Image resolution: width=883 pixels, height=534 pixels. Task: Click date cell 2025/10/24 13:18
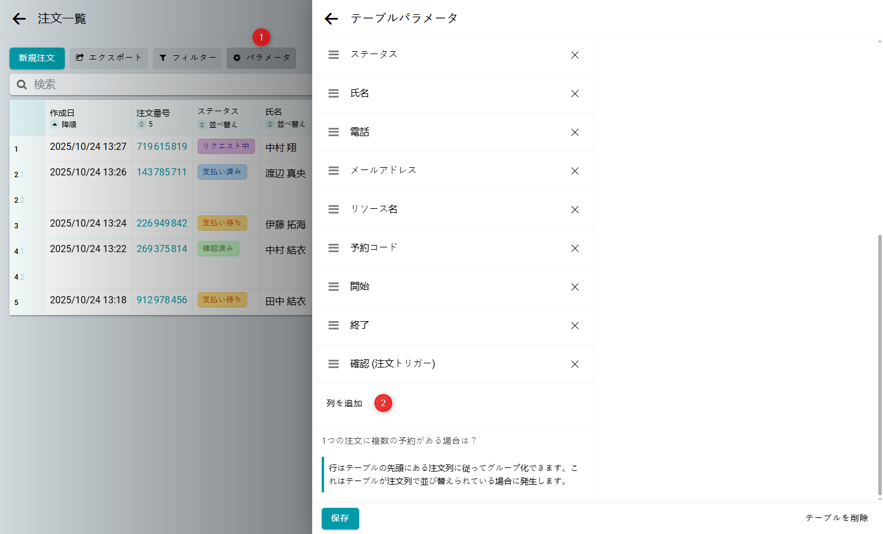click(88, 300)
